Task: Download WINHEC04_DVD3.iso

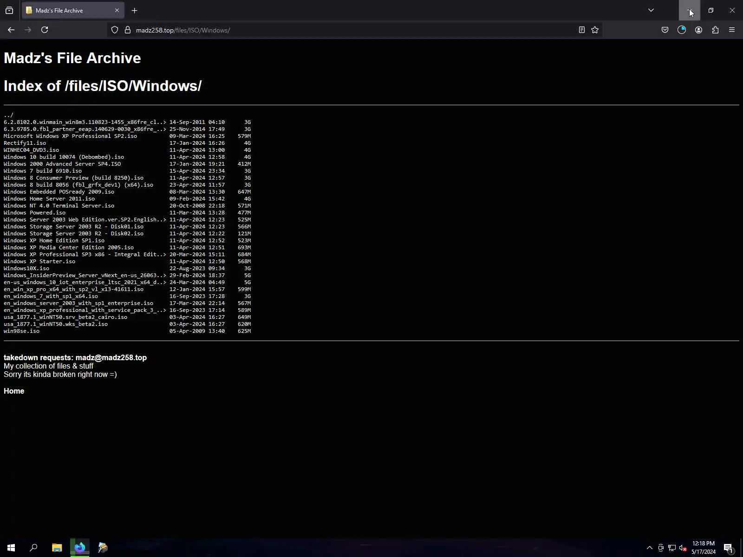Action: tap(31, 150)
